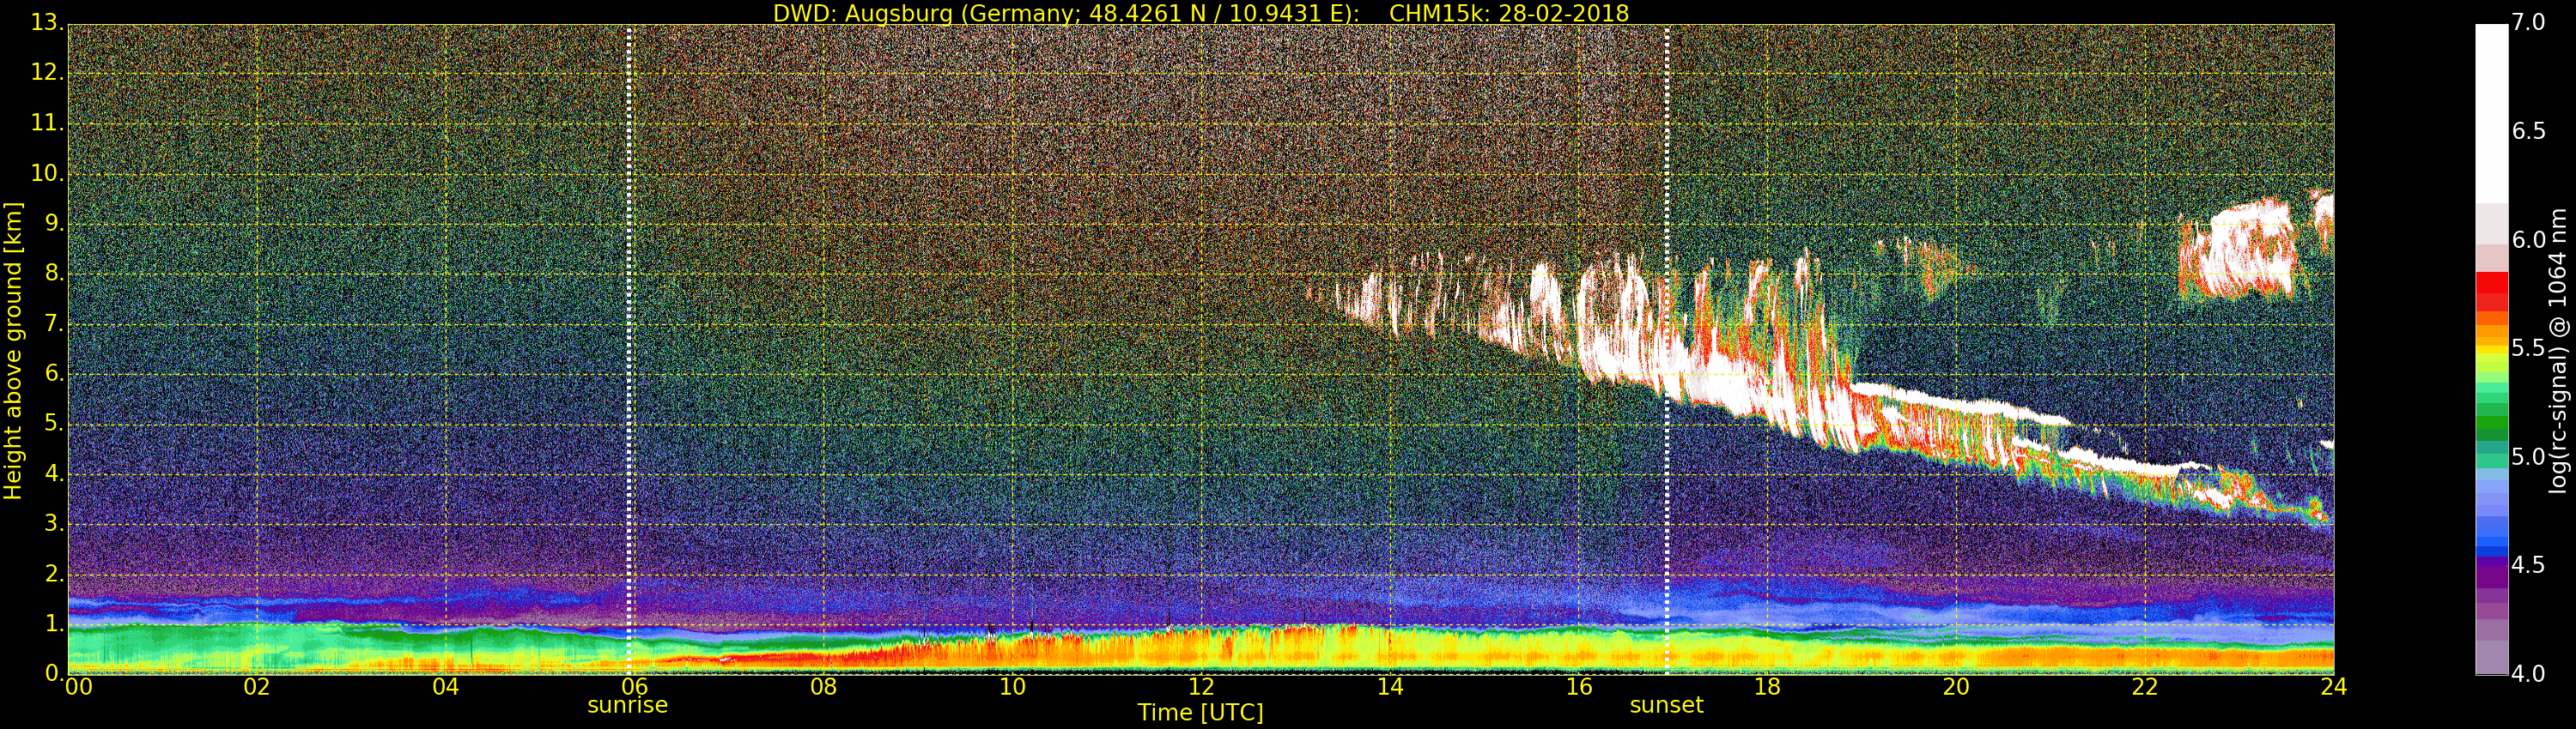
Task: Click the time-axis tick label 20
Action: tap(1957, 687)
